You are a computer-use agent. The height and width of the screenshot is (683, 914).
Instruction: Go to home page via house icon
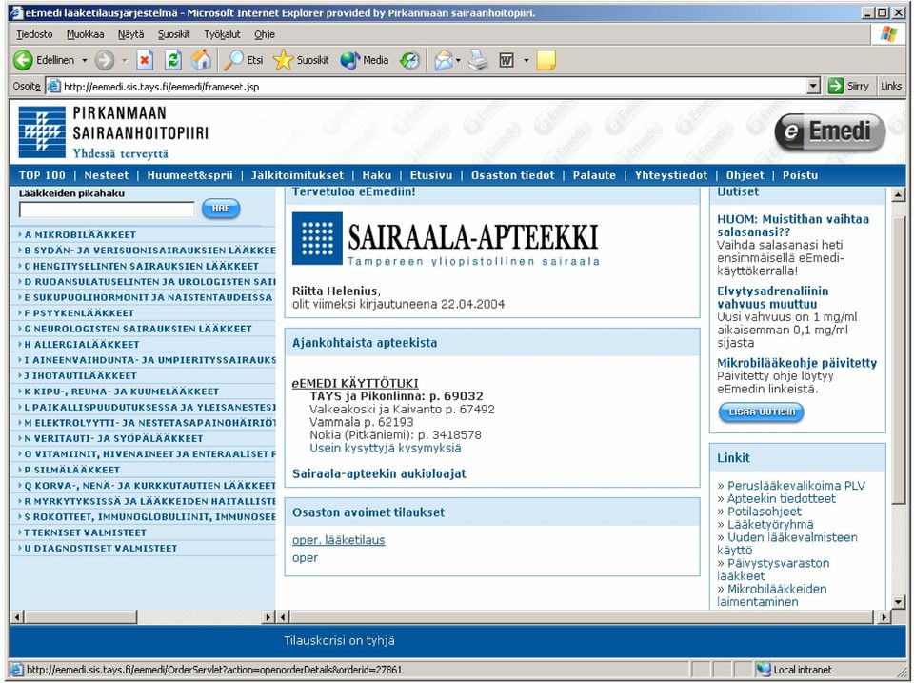[201, 59]
